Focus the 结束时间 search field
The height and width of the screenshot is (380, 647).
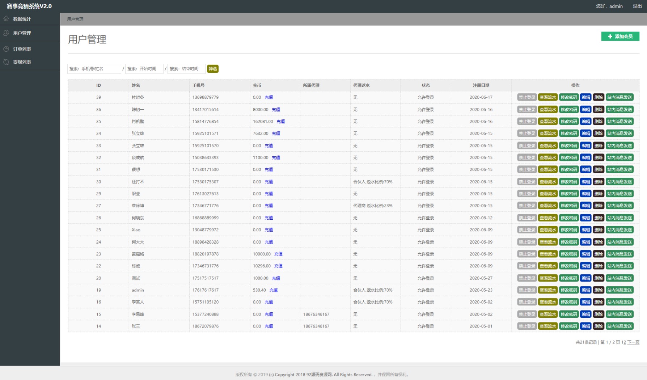coord(186,69)
